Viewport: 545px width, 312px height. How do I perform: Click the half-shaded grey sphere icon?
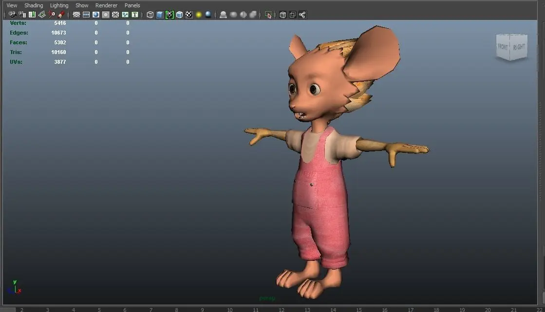click(x=244, y=15)
